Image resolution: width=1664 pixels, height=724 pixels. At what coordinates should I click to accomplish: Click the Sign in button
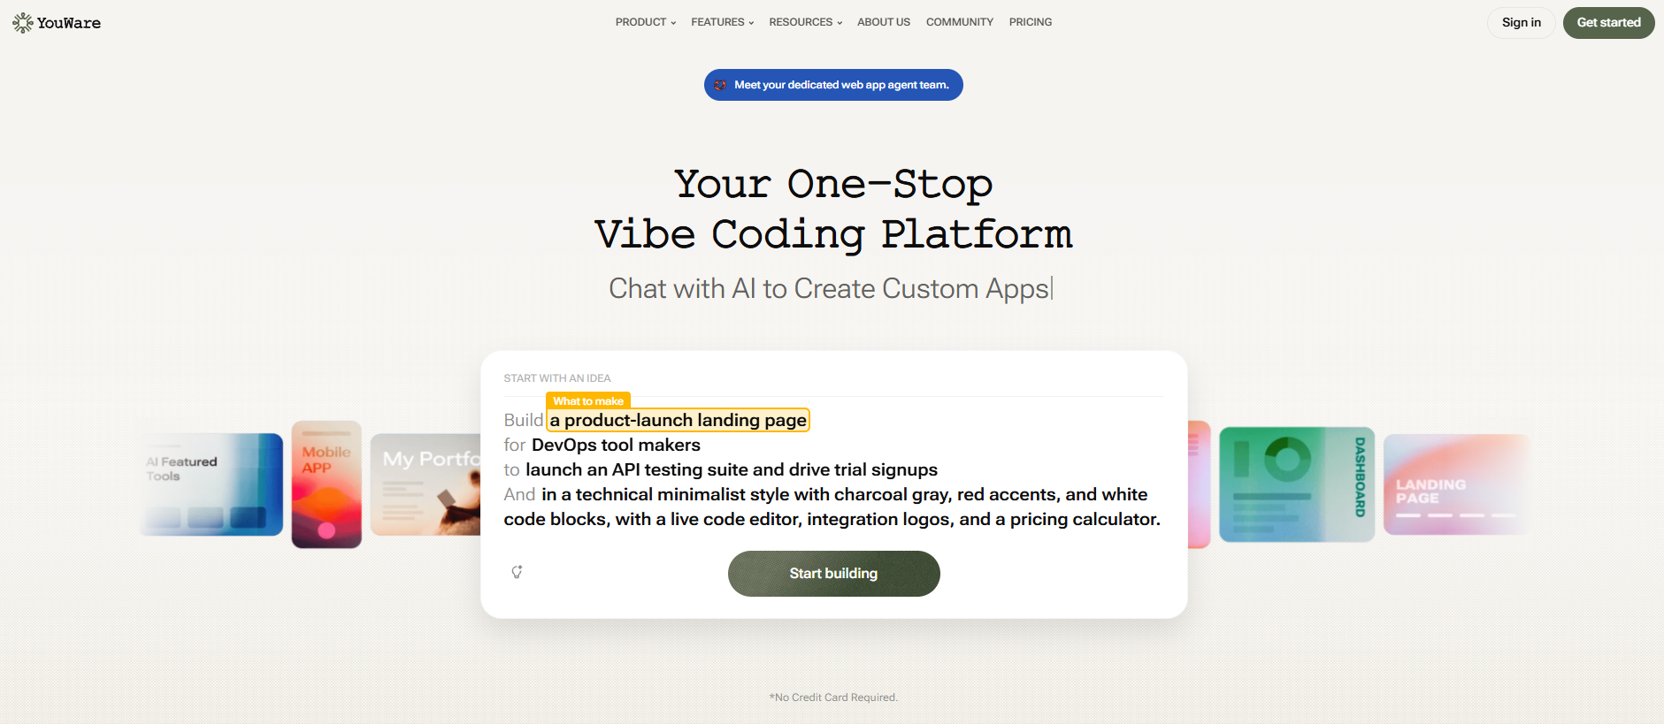click(x=1522, y=23)
